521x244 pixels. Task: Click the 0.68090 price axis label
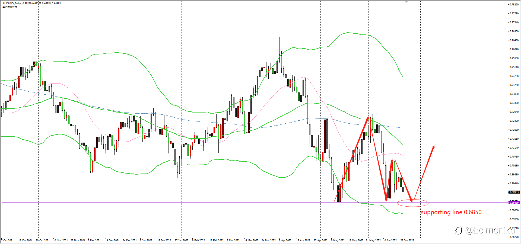(x=514, y=210)
